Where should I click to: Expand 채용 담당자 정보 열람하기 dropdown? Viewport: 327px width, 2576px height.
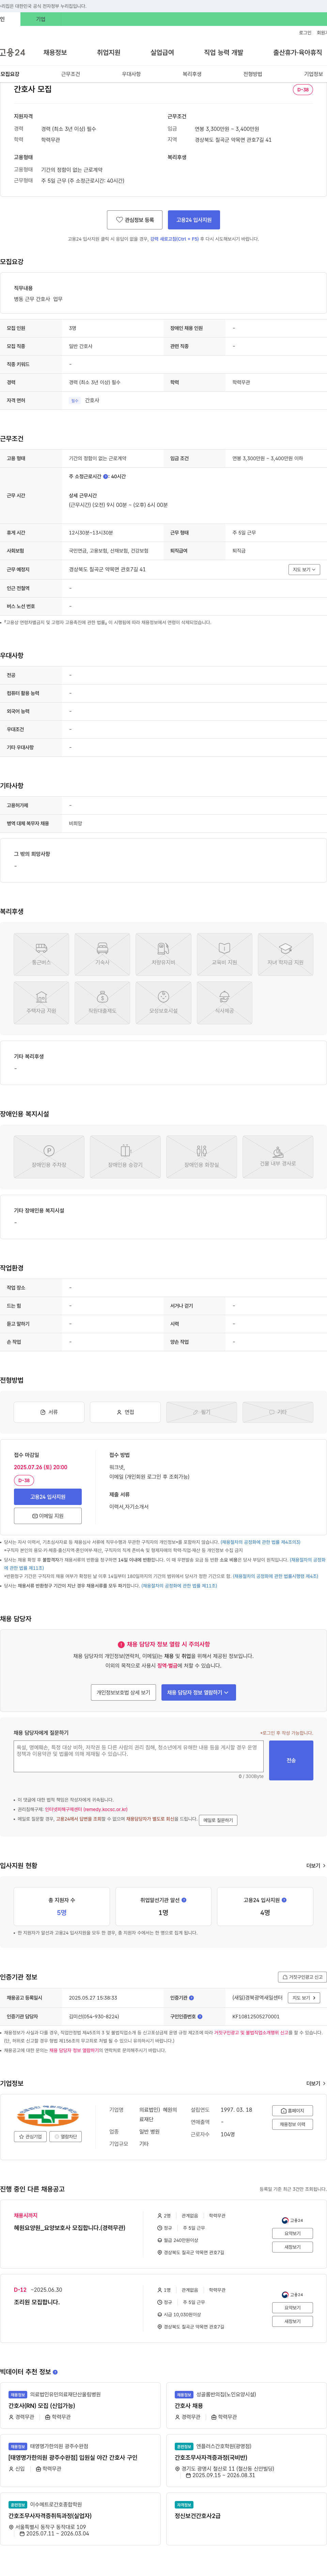(x=198, y=1693)
